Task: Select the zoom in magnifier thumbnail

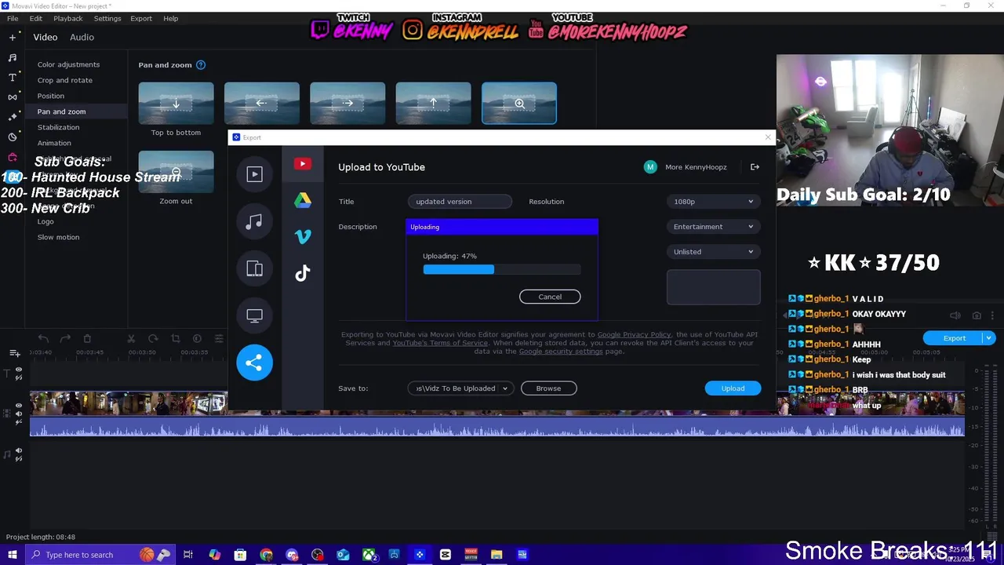Action: 519,104
